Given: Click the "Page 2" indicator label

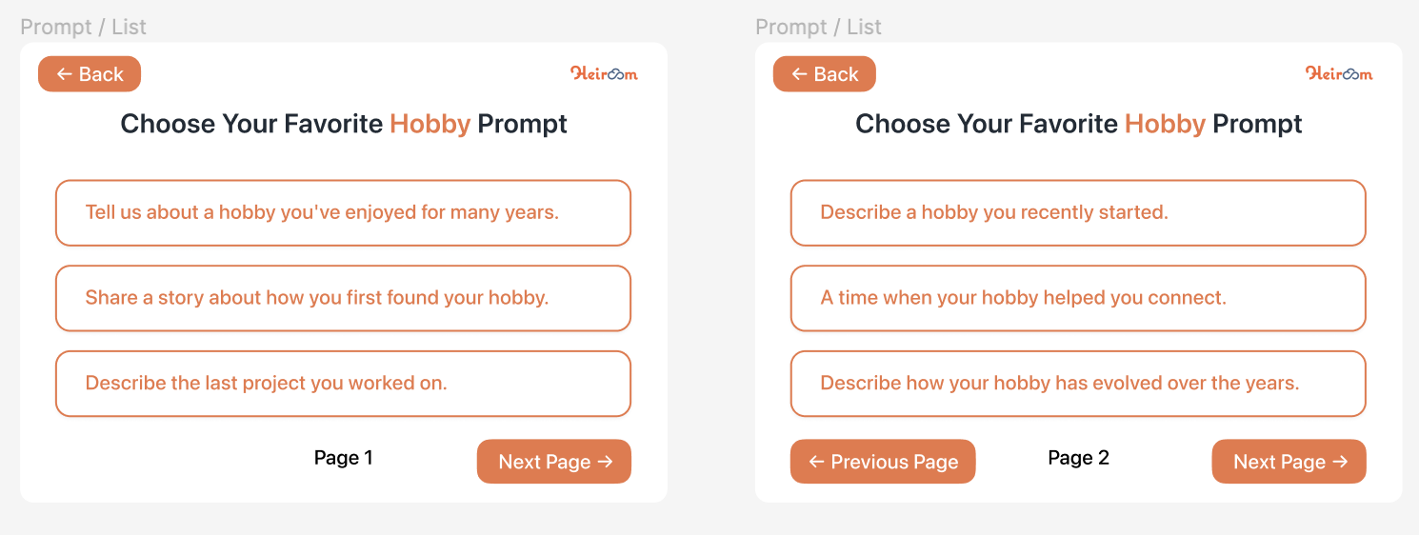Looking at the screenshot, I should tap(1079, 458).
